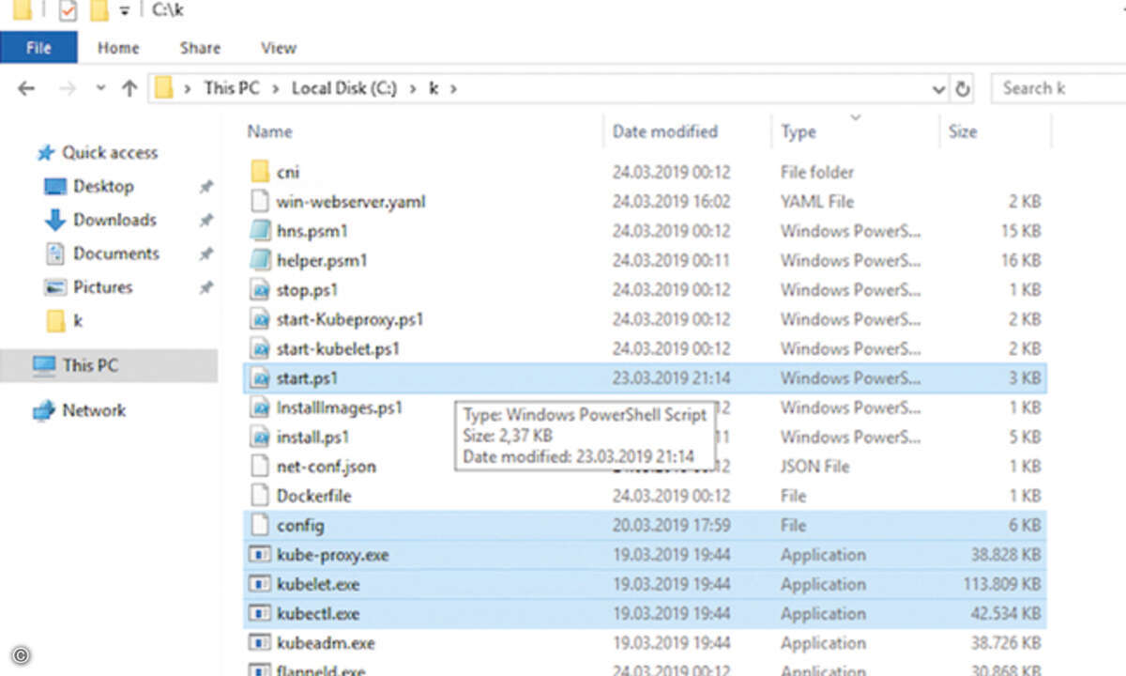Screen dimensions: 1126x676
Task: Select Quick access in navigation pane
Action: [x=109, y=152]
